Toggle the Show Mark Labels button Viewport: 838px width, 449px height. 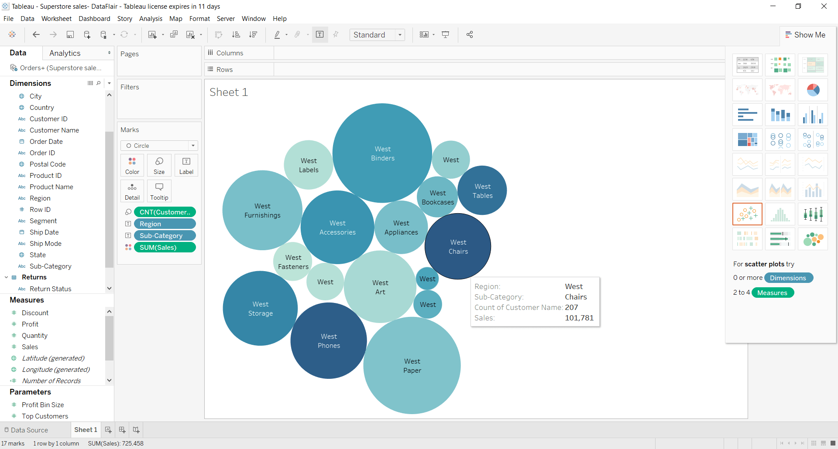click(320, 34)
